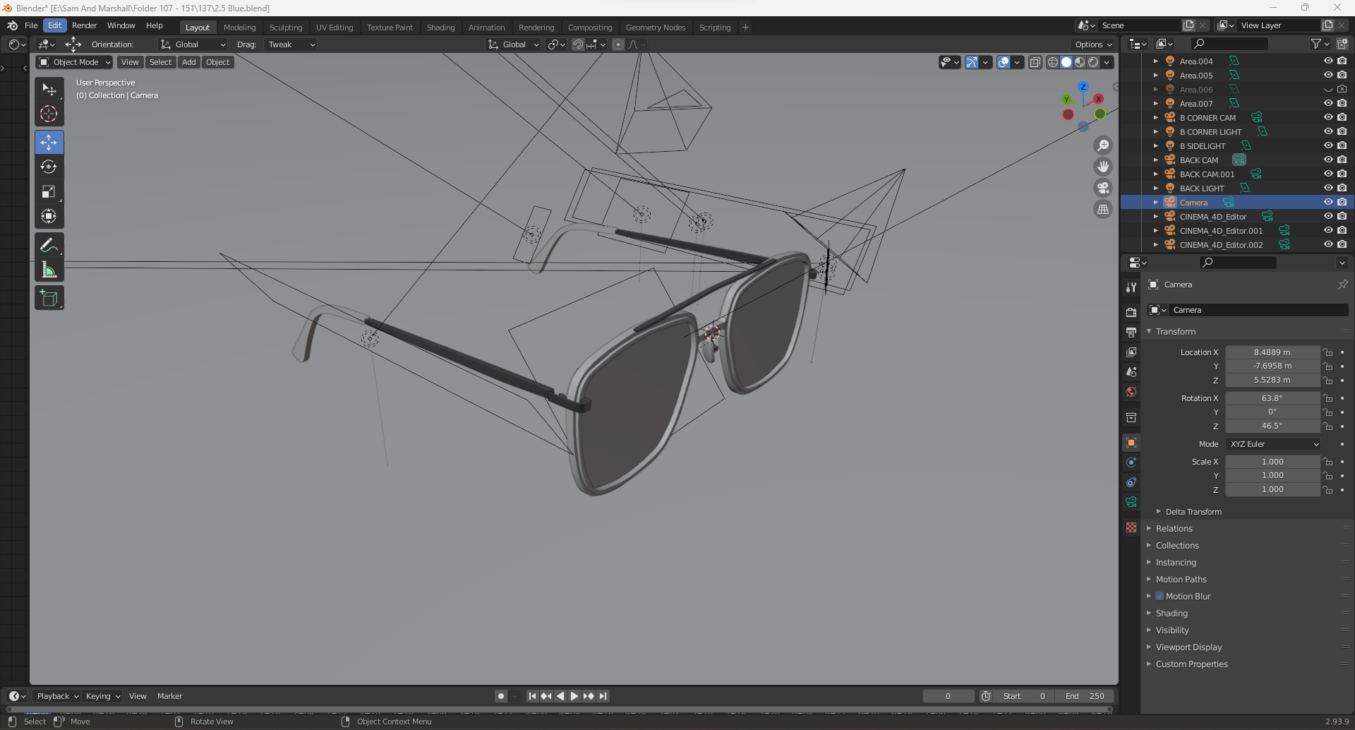Viewport: 1355px width, 730px height.
Task: Open the Drag Tweak dropdown
Action: point(291,44)
